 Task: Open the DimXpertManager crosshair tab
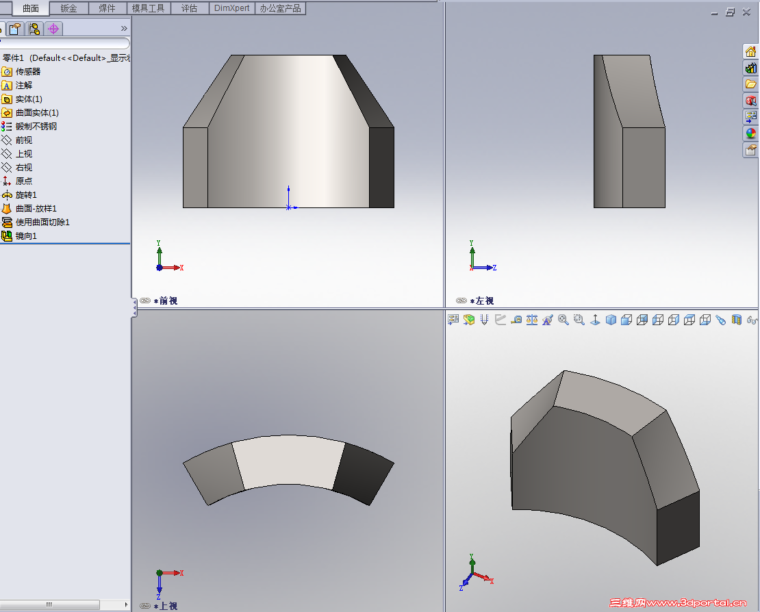pos(53,29)
